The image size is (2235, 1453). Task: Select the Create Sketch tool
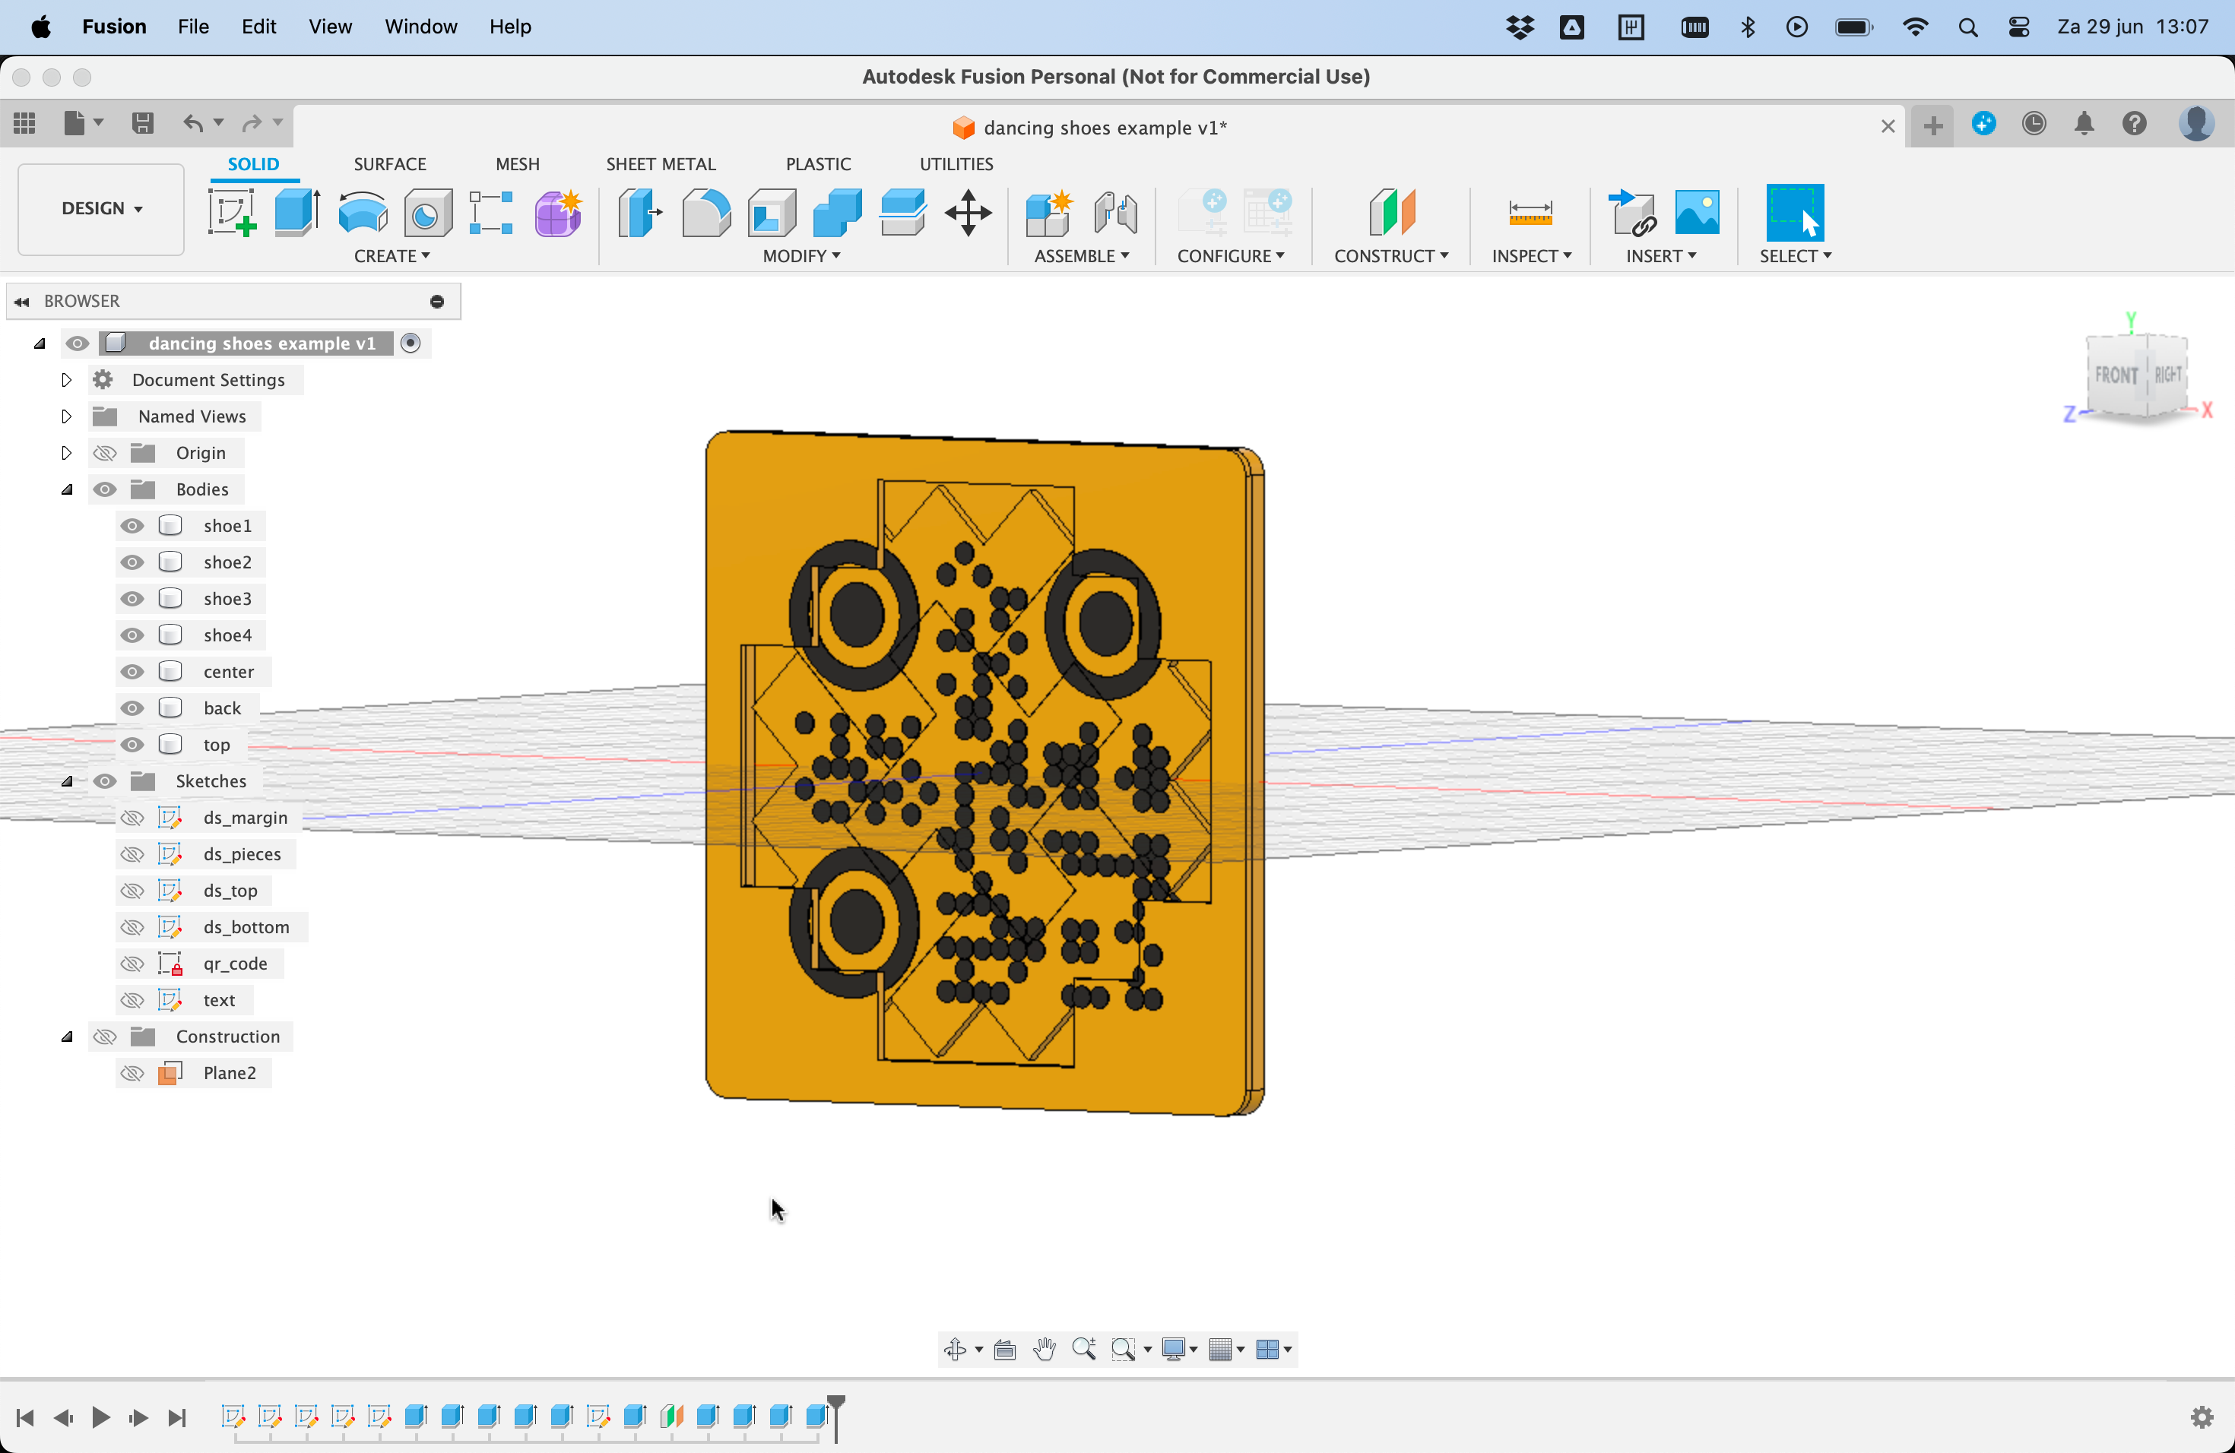tap(232, 212)
